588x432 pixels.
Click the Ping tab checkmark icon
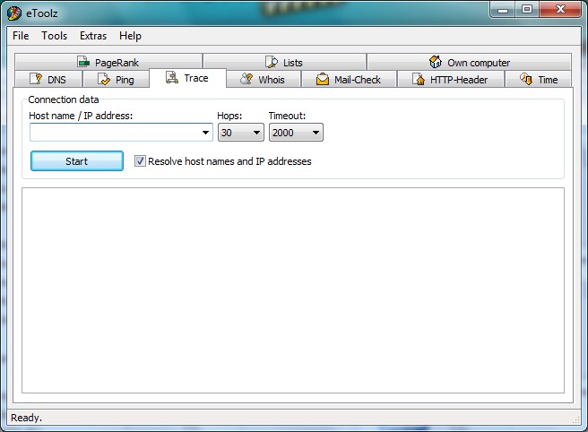point(104,79)
